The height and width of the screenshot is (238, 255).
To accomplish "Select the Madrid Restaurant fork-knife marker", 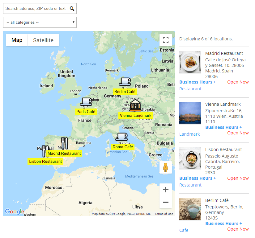I will click(64, 143).
